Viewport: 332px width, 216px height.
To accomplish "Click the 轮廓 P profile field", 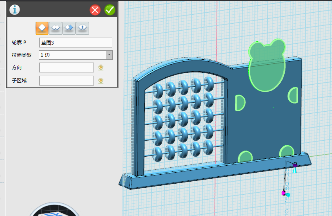I will pos(76,43).
